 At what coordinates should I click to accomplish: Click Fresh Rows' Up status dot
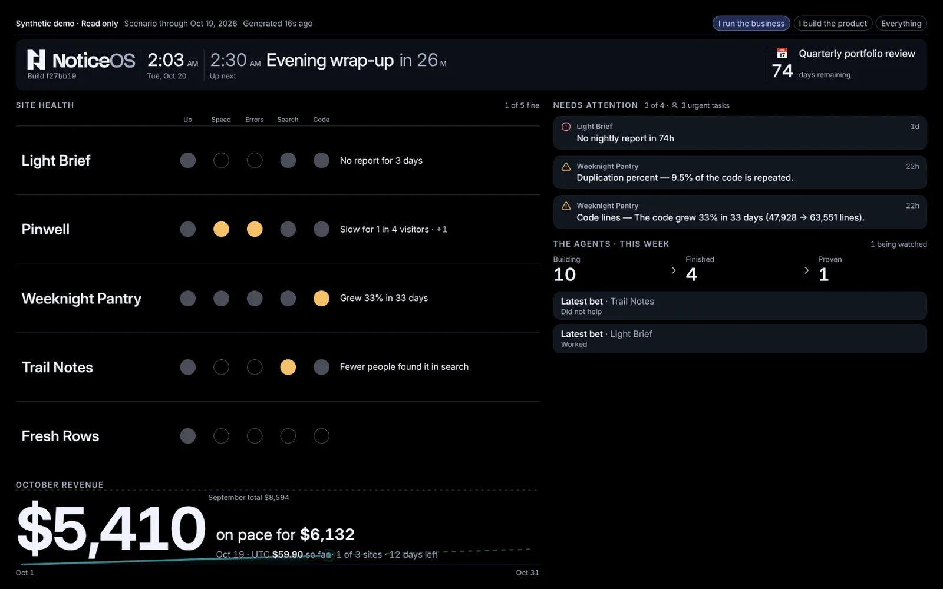point(187,436)
